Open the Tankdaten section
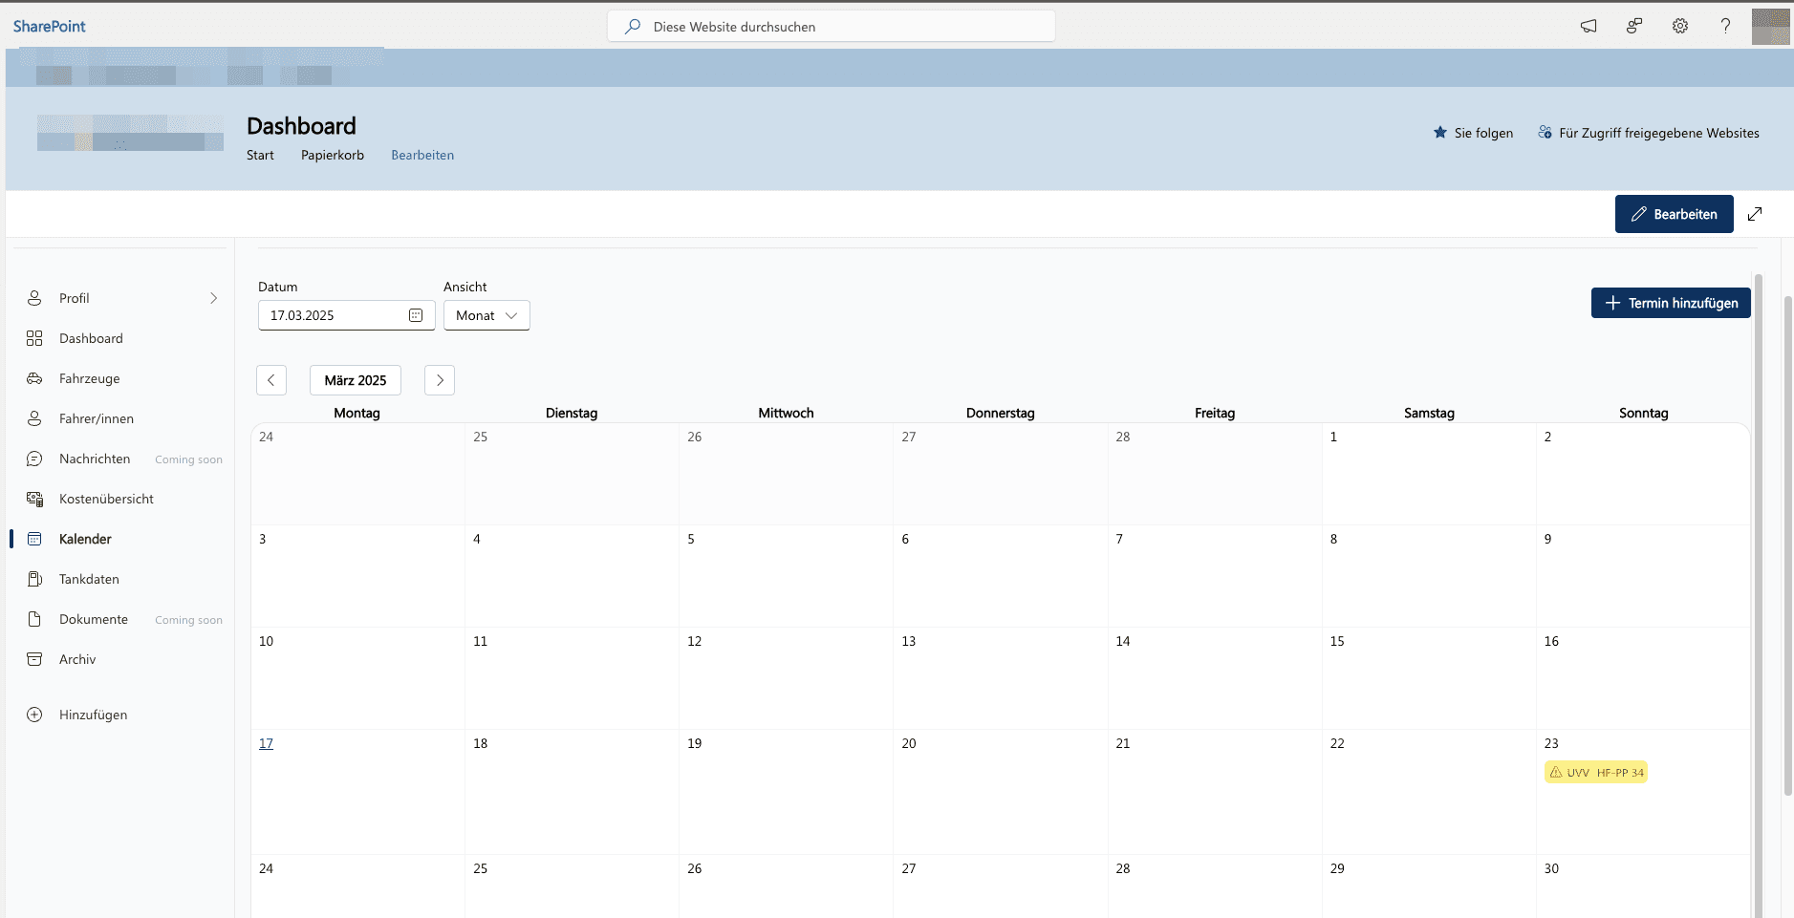Image resolution: width=1794 pixels, height=918 pixels. (x=88, y=578)
